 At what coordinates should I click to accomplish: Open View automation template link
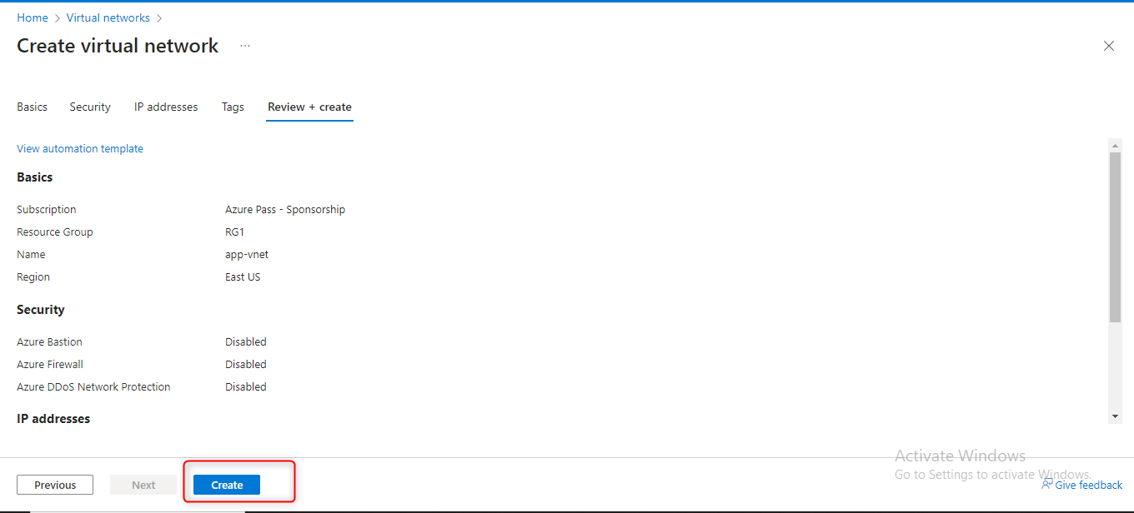[80, 148]
